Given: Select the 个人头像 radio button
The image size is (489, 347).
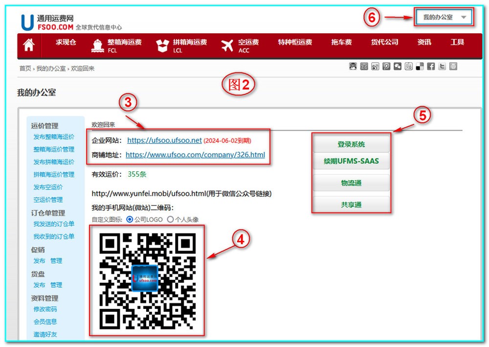Looking at the screenshot, I should click(170, 220).
